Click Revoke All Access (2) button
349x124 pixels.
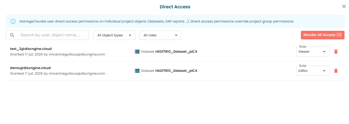click(x=323, y=35)
